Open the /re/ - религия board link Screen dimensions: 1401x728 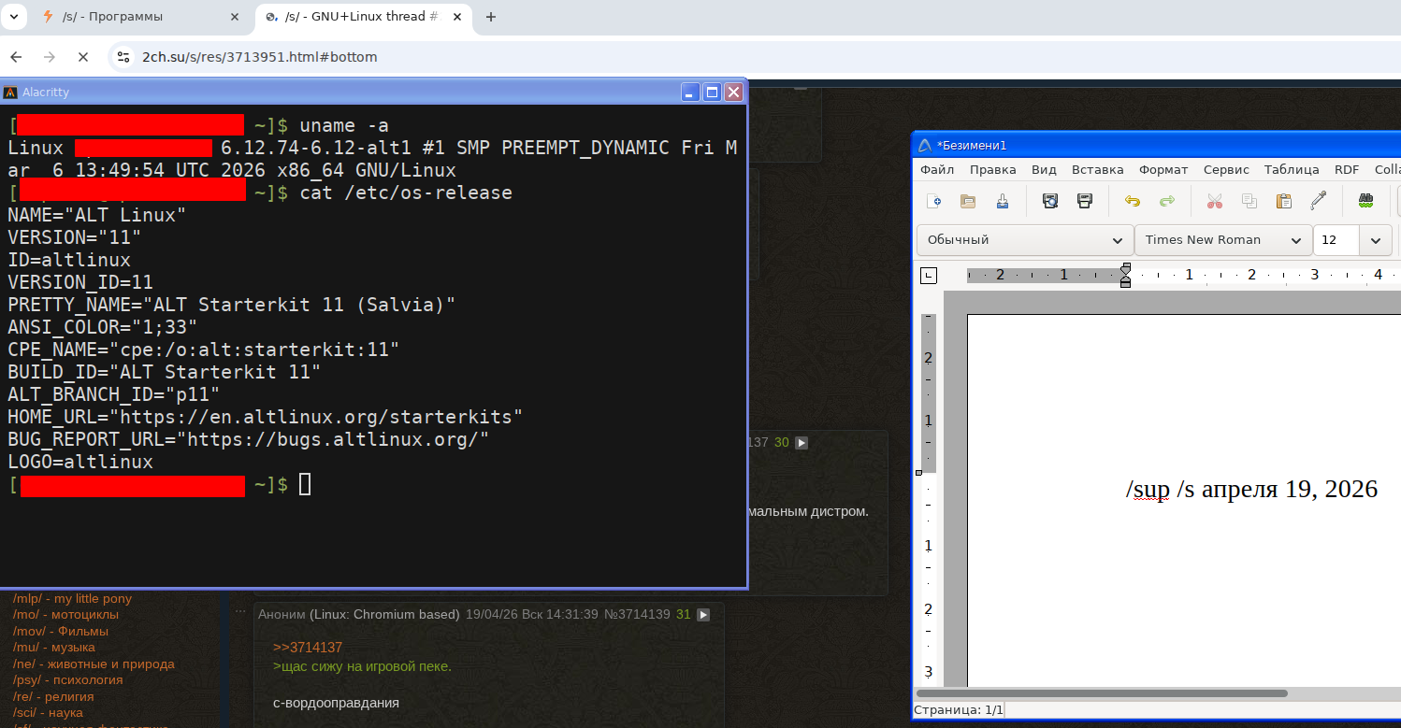pos(53,696)
